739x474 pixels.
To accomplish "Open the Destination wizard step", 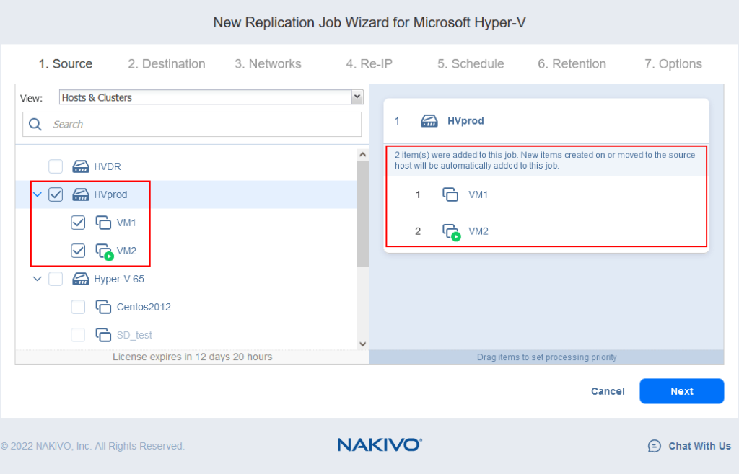I will [x=167, y=63].
